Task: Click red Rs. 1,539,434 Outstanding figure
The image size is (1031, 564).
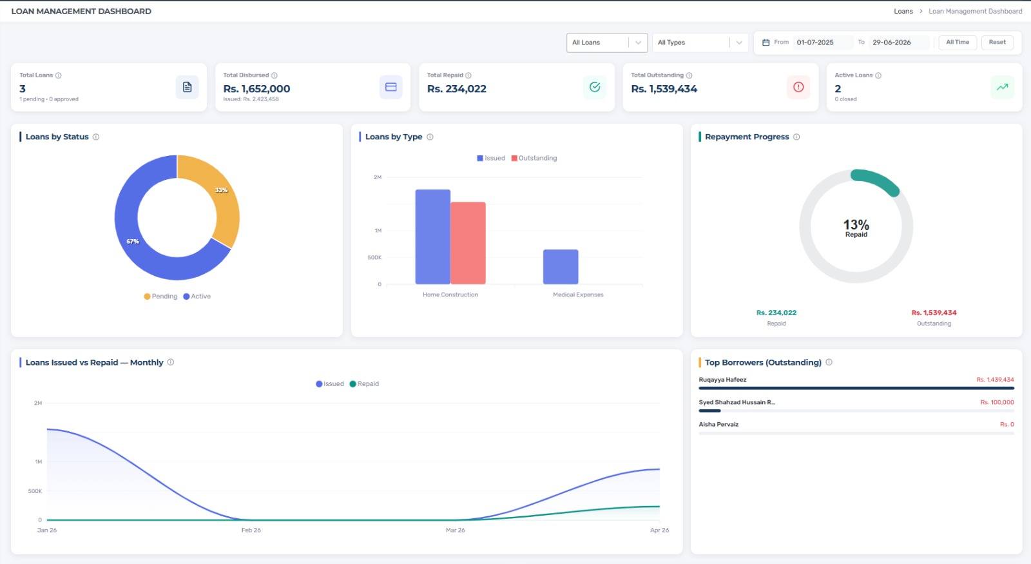Action: [x=934, y=313]
